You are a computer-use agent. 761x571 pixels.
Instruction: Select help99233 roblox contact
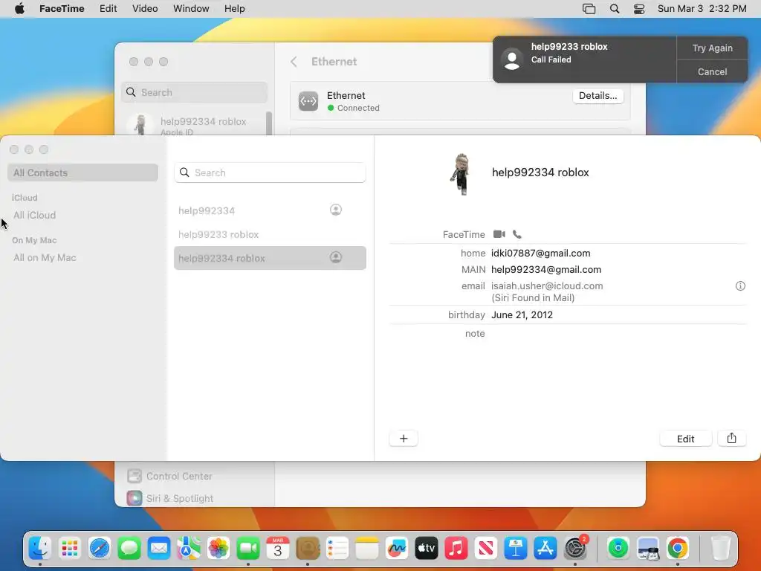pyautogui.click(x=270, y=234)
